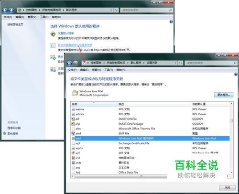Viewport: 239px width, 194px height.
Task: Open 程序和功能 link in sidebar
Action: [x=14, y=128]
